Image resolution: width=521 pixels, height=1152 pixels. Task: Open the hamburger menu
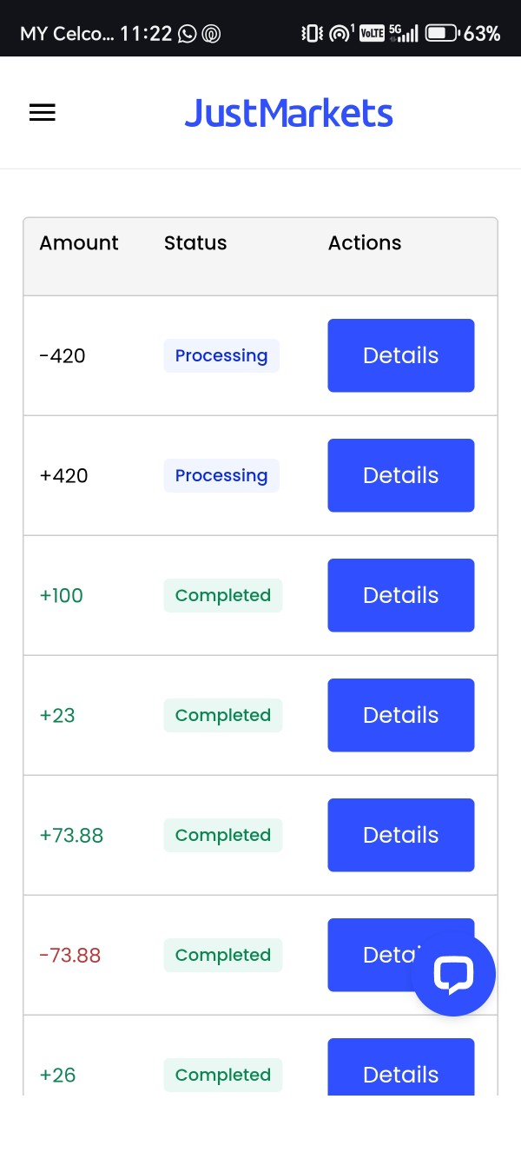[x=43, y=113]
